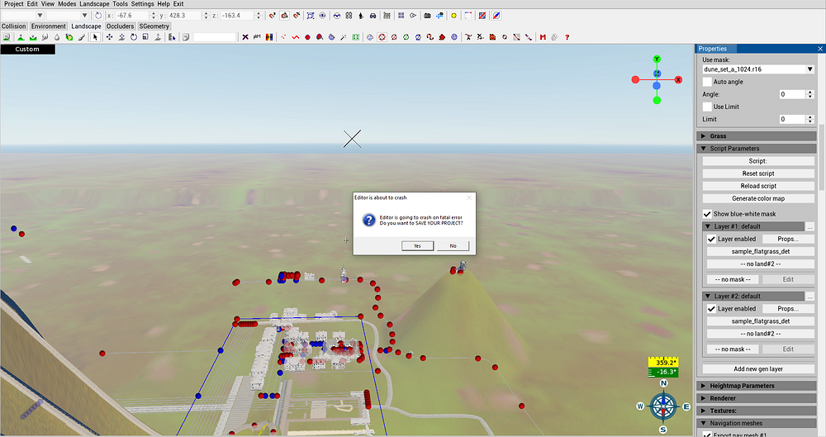Expand the Heightmap Parameters section
826x437 pixels.
click(x=757, y=386)
